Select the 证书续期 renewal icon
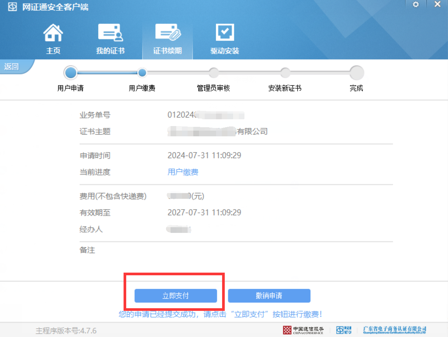Viewport: 448px width, 337px height. pyautogui.click(x=168, y=33)
